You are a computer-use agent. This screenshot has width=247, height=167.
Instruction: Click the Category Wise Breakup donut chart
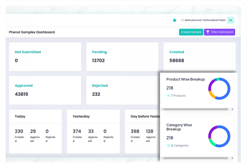point(219,136)
